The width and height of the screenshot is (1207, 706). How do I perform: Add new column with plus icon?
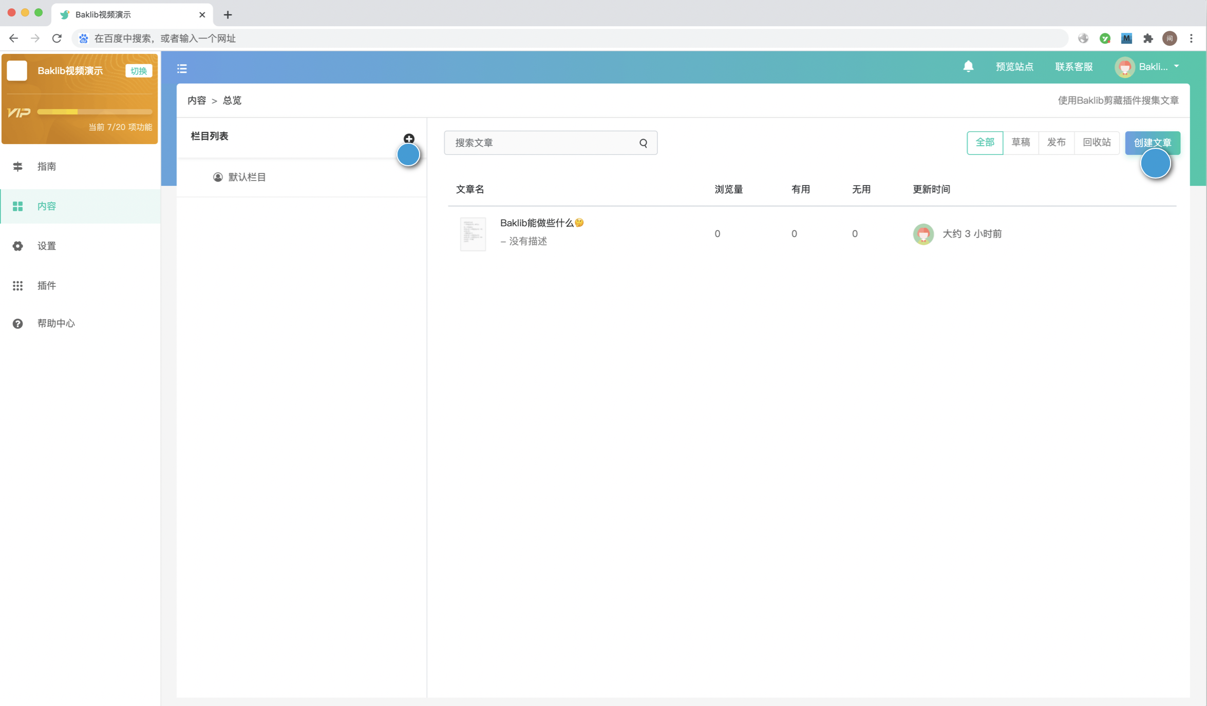pyautogui.click(x=409, y=139)
